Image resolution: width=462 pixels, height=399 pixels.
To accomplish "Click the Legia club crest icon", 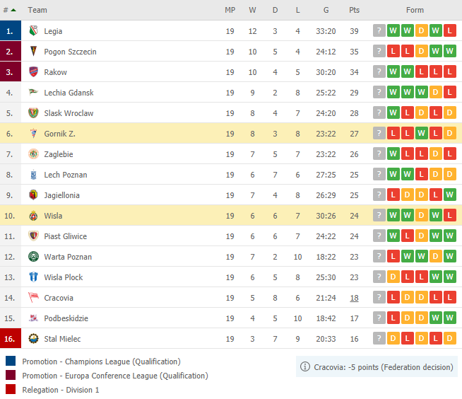I will point(34,30).
